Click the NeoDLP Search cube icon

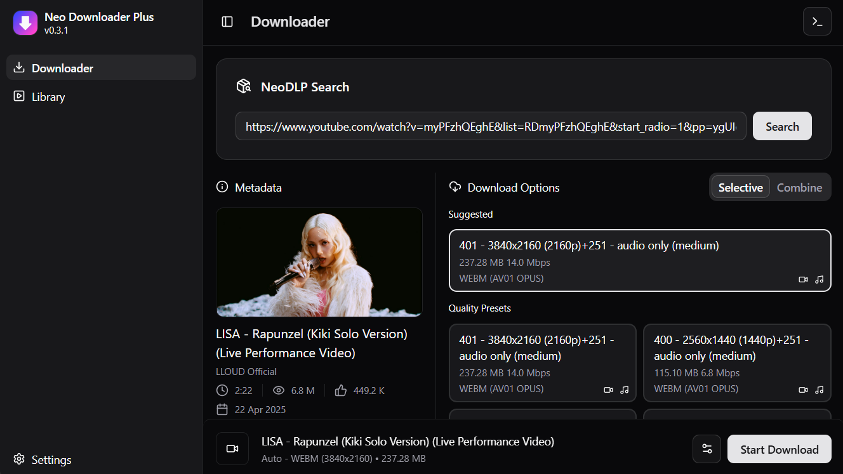244,86
